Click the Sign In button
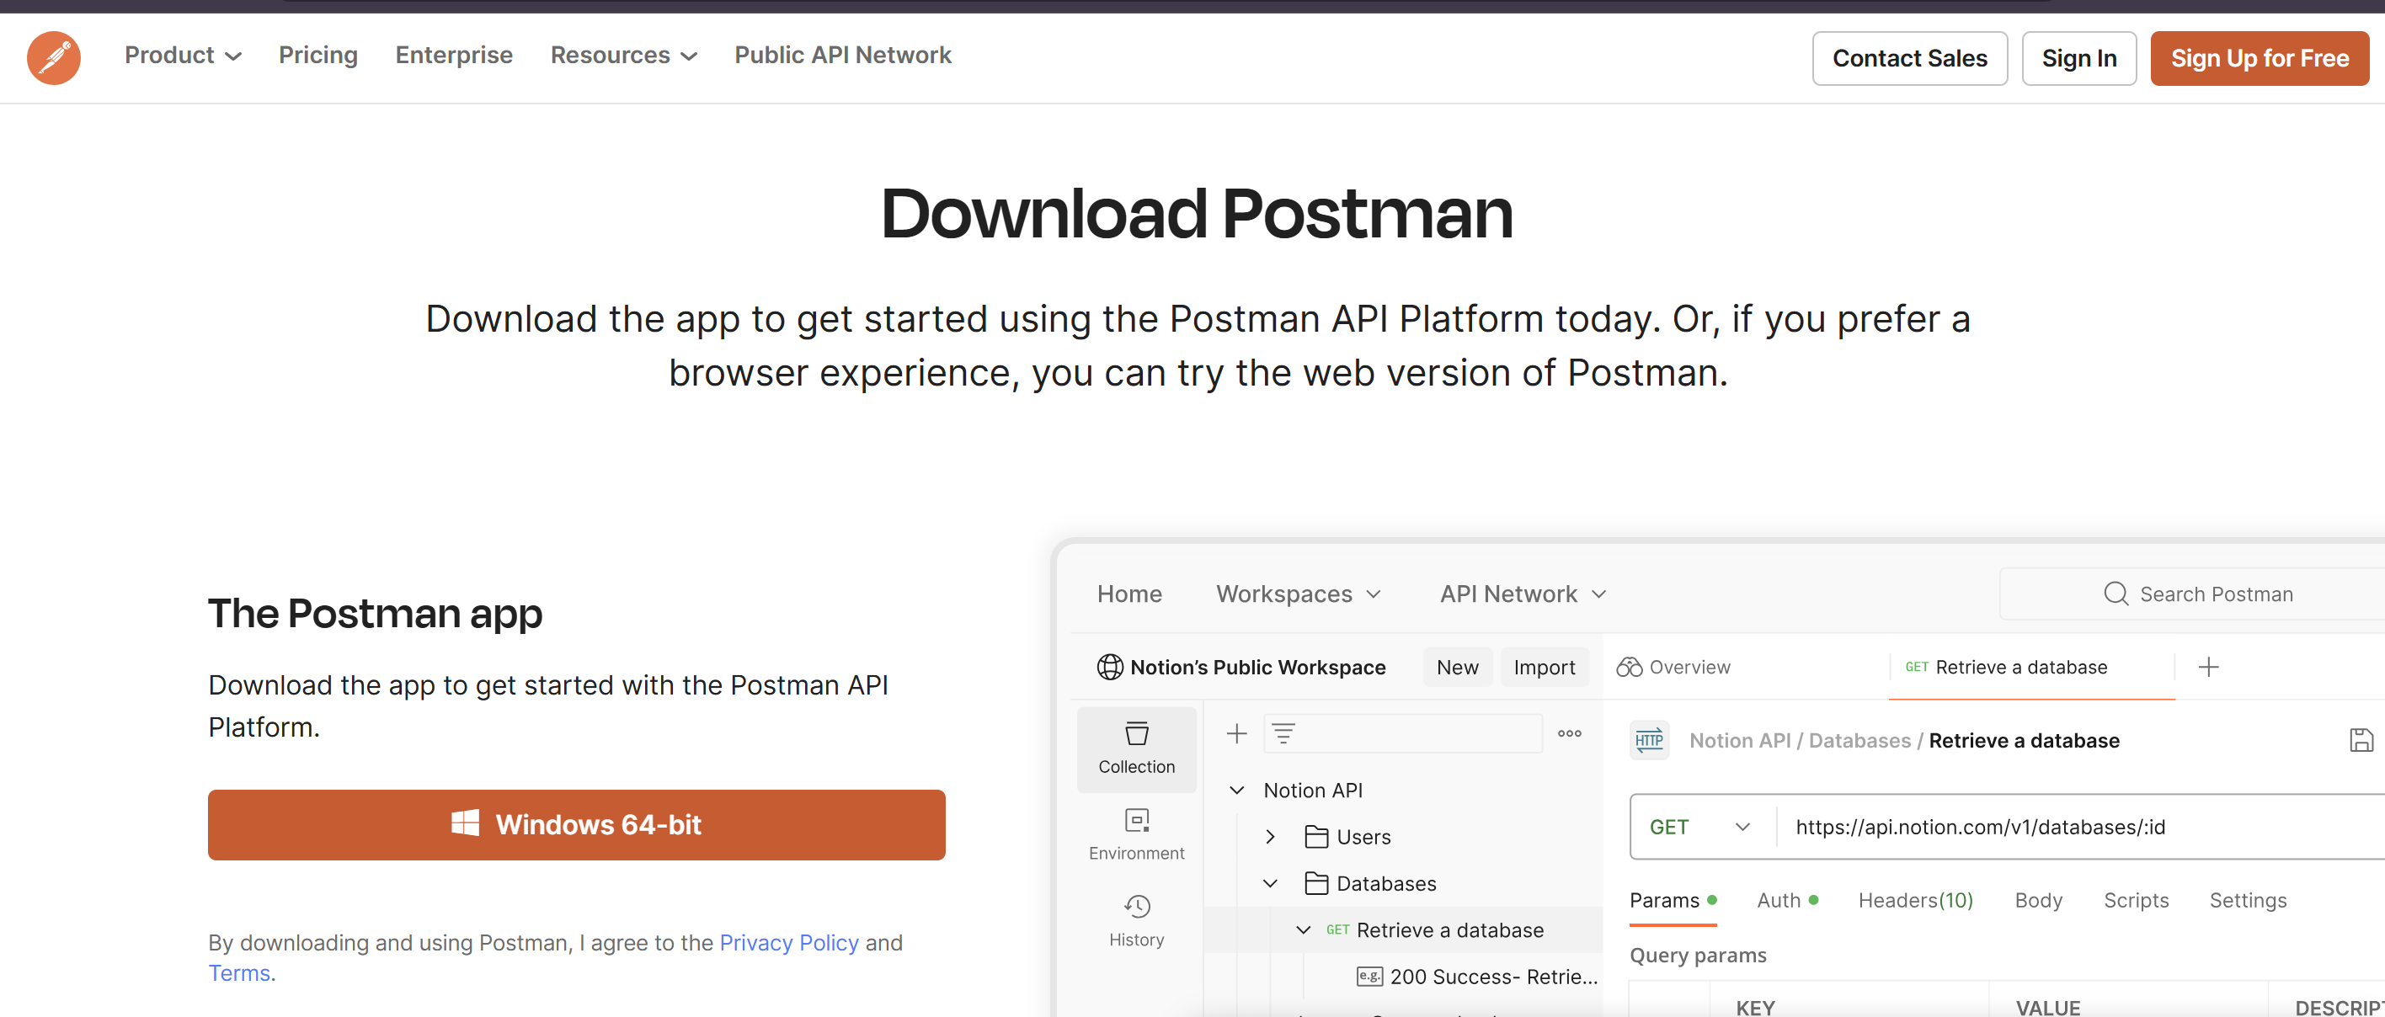The width and height of the screenshot is (2385, 1017). (2078, 58)
